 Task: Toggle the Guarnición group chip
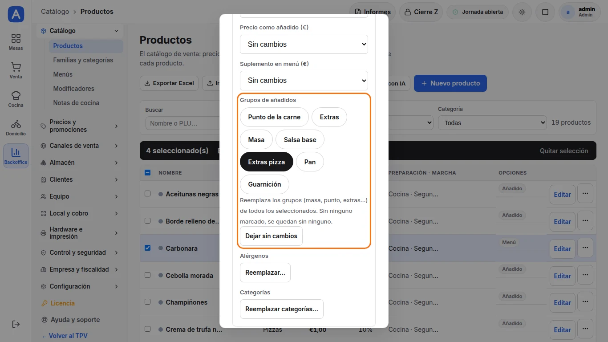(x=264, y=184)
